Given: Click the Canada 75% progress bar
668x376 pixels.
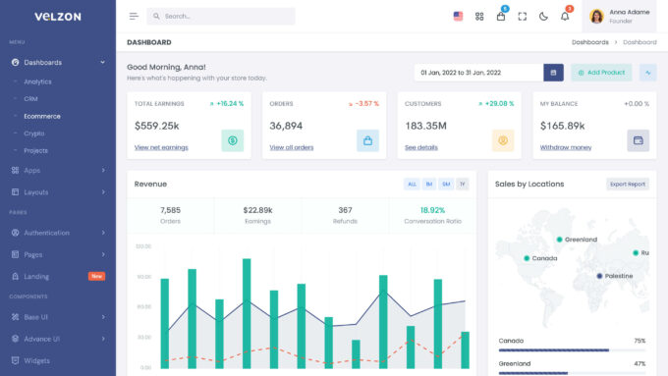Looking at the screenshot, I should pos(572,350).
